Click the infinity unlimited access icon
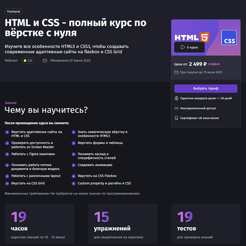The width and height of the screenshot is (246, 246). [176, 108]
